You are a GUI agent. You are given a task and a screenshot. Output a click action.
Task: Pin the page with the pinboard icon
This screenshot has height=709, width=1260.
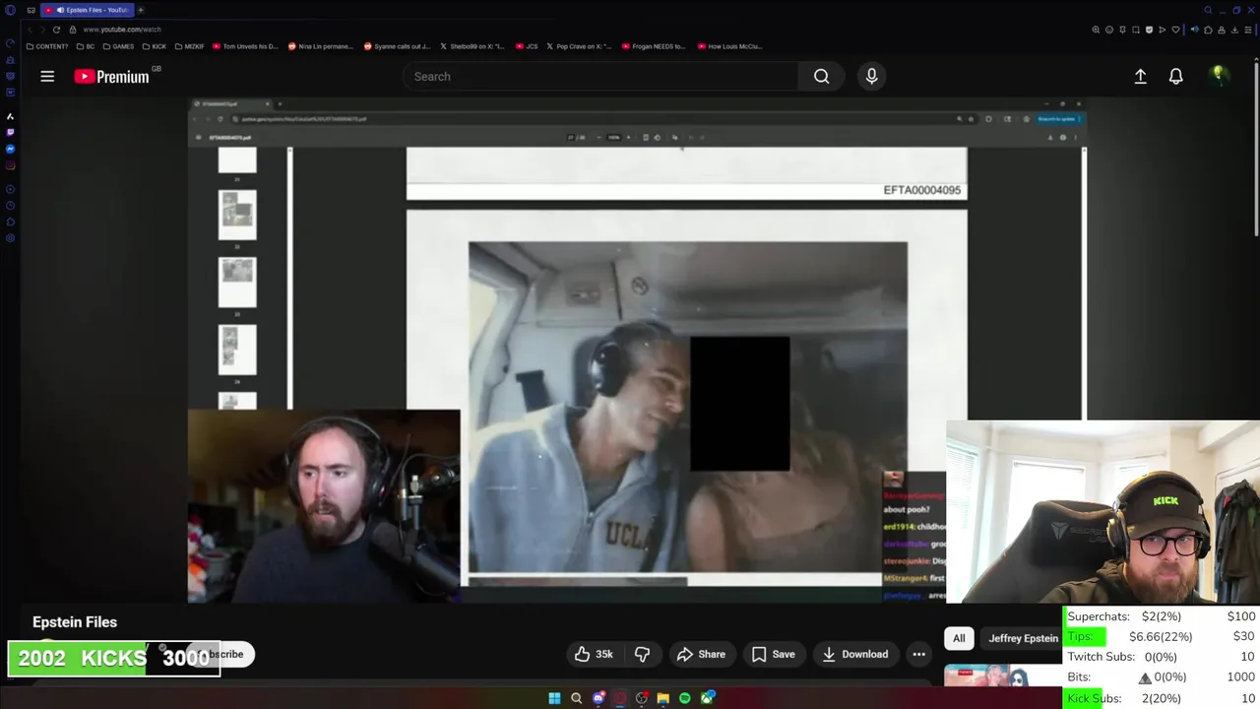(1122, 30)
